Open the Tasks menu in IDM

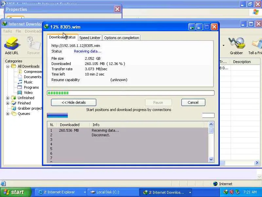(7, 31)
